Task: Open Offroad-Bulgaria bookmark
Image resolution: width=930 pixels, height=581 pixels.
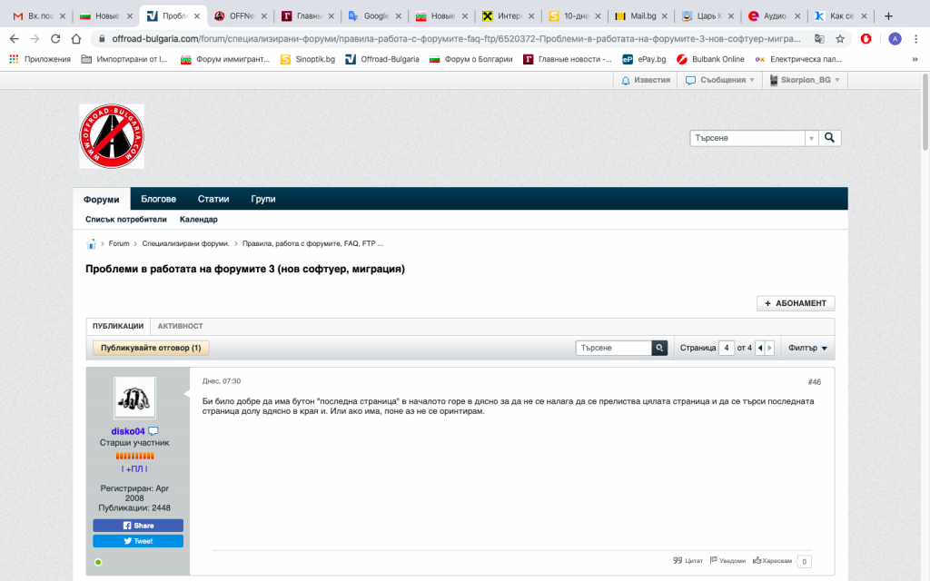Action: (382, 59)
